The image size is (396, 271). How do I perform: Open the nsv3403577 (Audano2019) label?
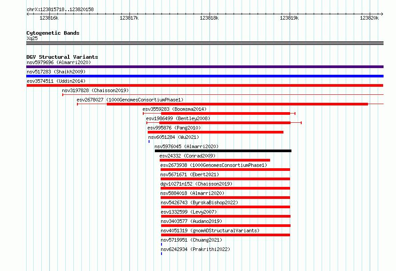point(191,221)
